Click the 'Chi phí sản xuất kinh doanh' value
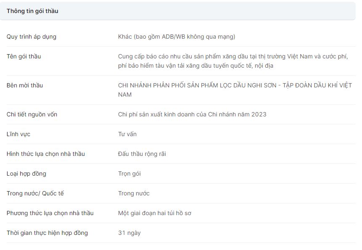Screen dimensions: 362x250 tap(192, 114)
